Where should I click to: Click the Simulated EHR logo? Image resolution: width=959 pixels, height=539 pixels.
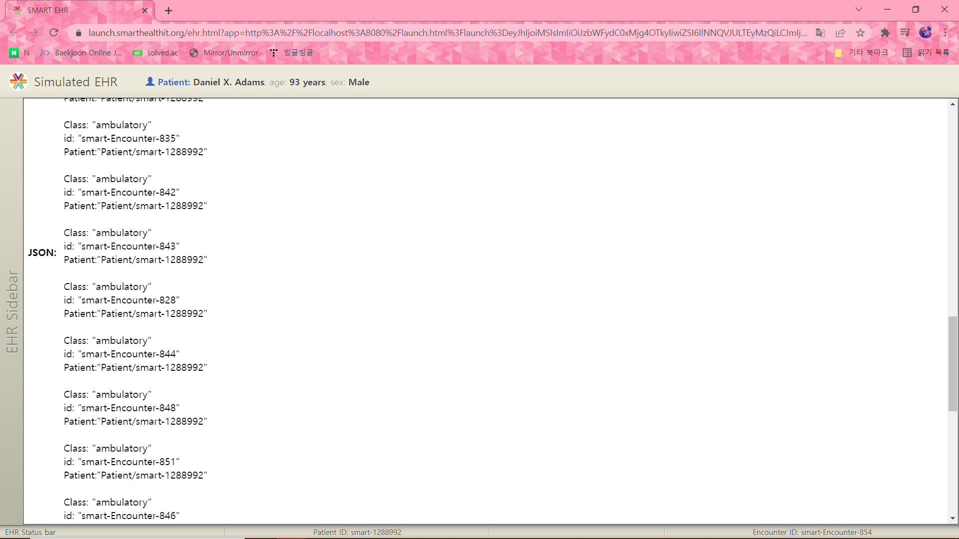tap(18, 82)
